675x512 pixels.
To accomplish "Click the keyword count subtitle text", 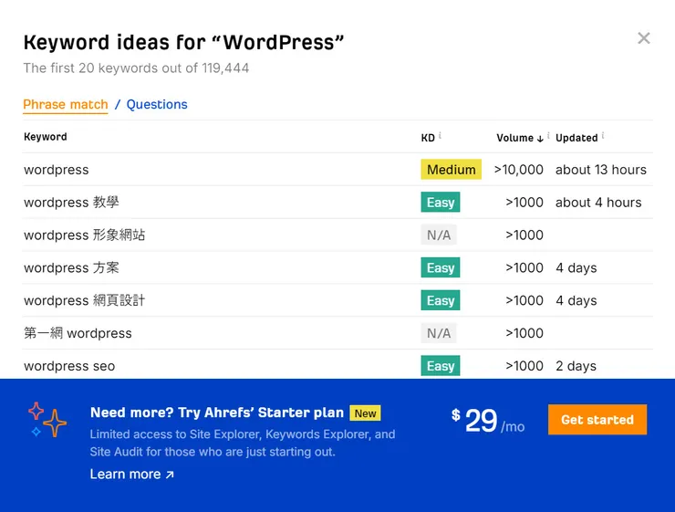I will pyautogui.click(x=136, y=68).
